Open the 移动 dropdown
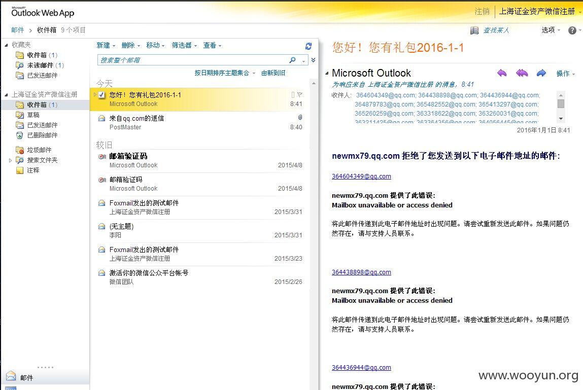This screenshot has height=390, width=583. [155, 45]
